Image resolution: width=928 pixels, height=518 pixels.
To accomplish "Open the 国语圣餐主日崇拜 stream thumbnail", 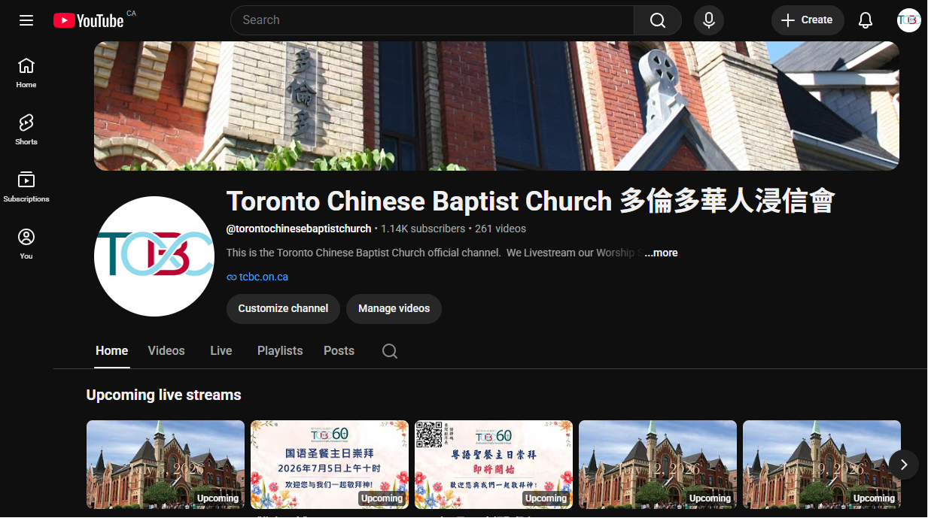I will click(330, 465).
